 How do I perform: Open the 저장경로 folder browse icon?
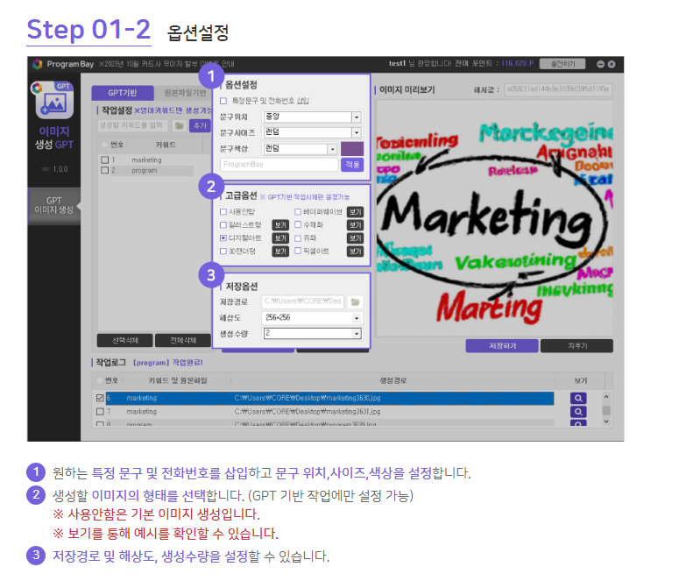pyautogui.click(x=355, y=301)
